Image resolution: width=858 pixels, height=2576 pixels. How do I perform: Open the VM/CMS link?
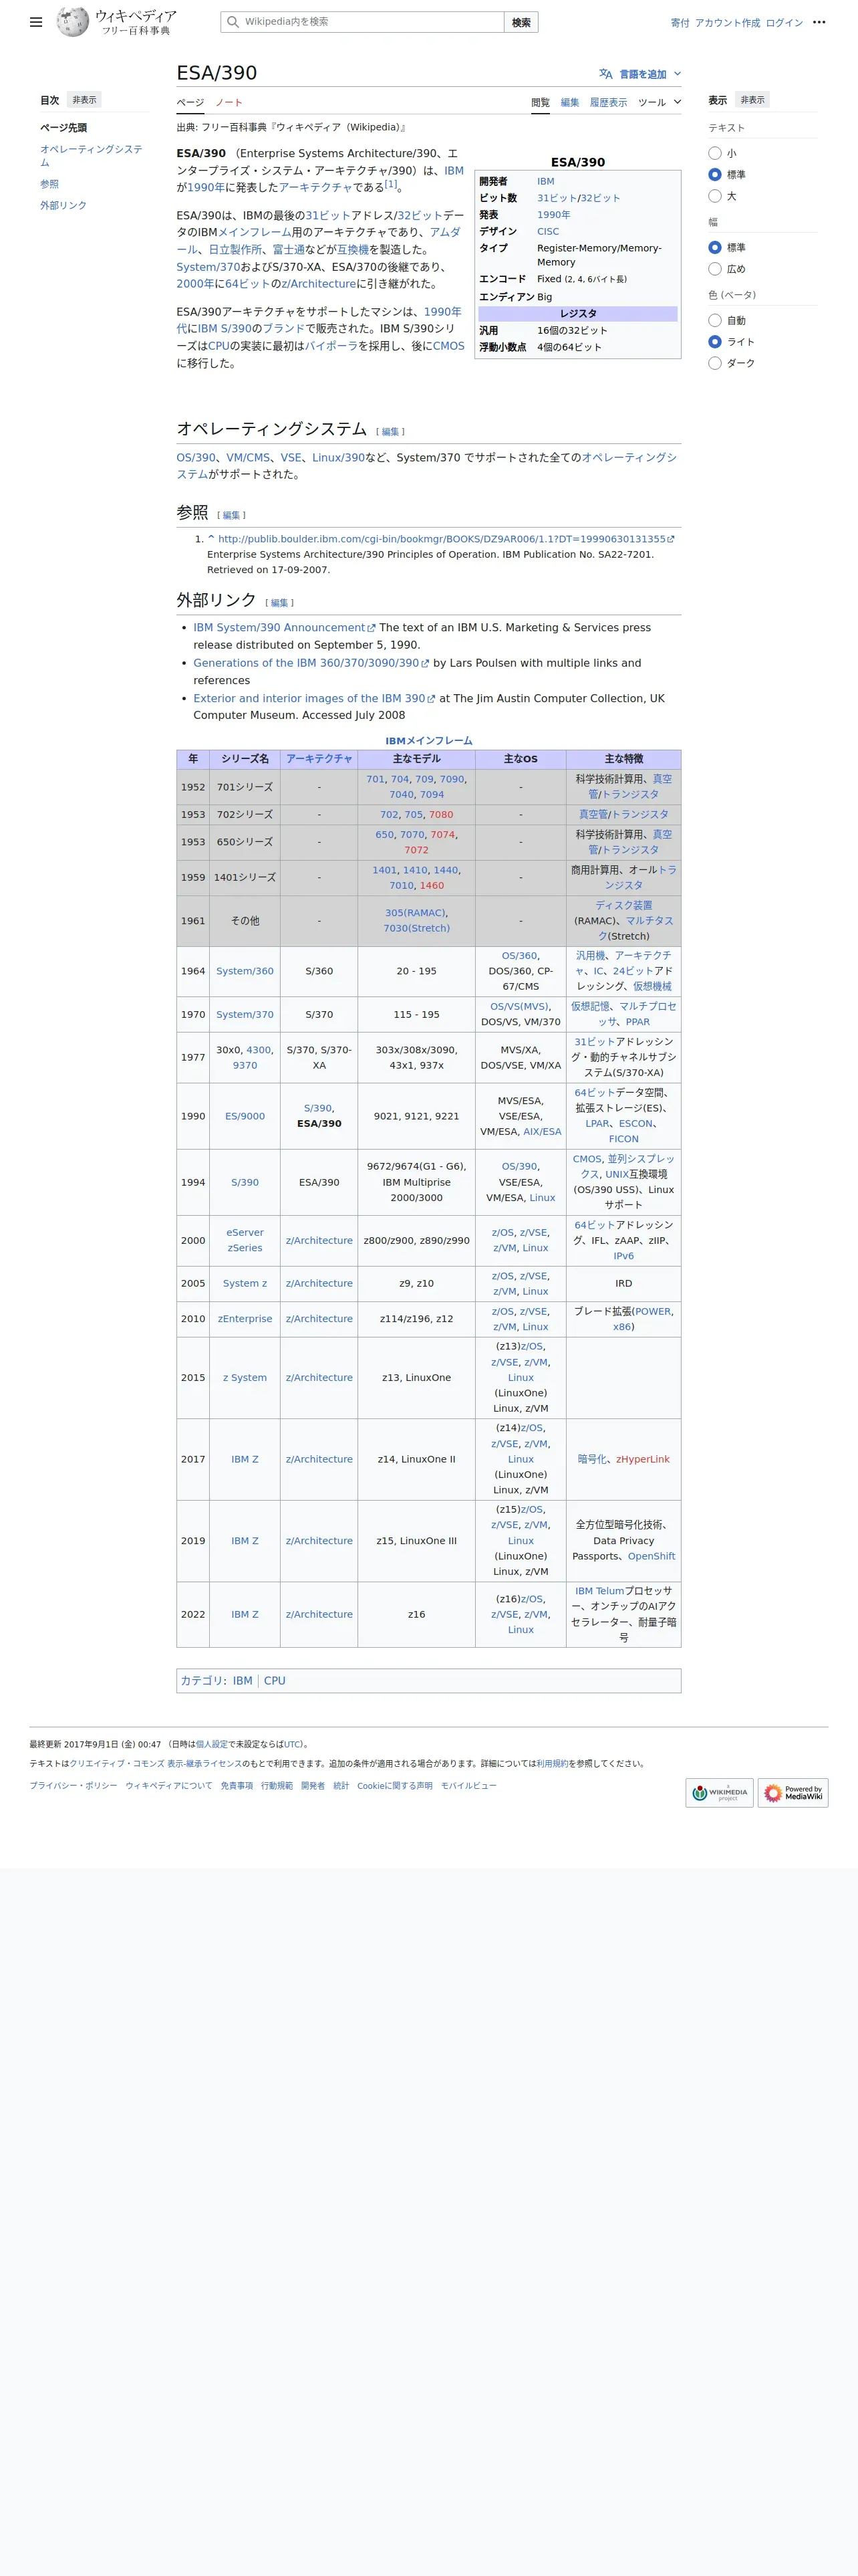[x=248, y=458]
